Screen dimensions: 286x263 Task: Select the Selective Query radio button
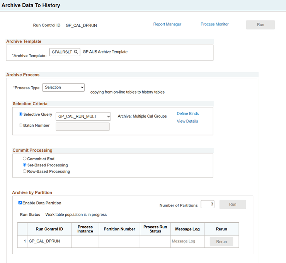coord(20,114)
